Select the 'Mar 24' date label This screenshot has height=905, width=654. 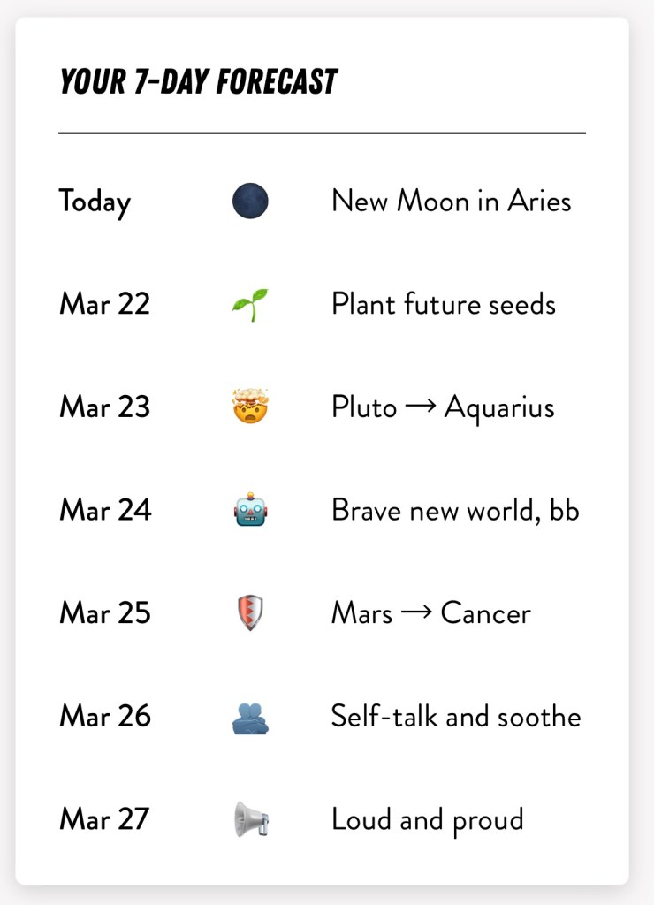click(105, 510)
